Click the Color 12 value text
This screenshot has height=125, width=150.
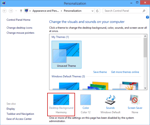85,112
